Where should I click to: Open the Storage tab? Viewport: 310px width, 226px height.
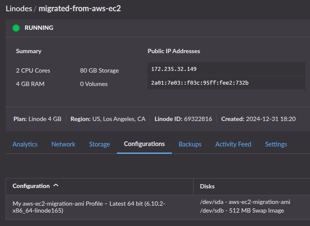tap(100, 144)
